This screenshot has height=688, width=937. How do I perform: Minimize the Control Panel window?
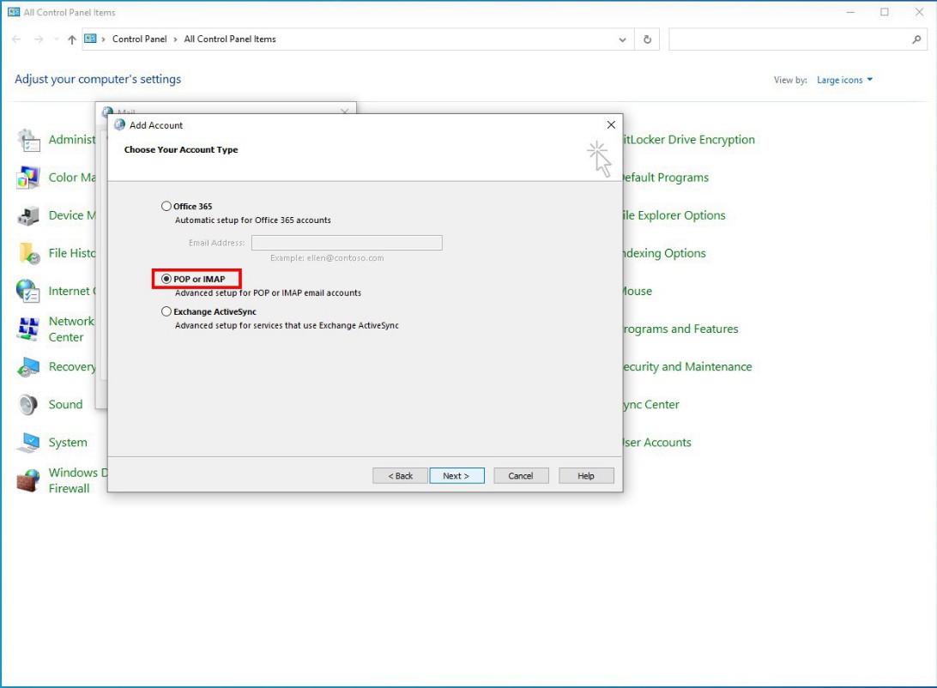(x=850, y=12)
